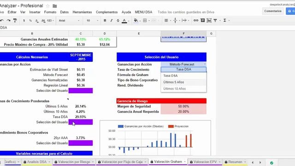Click the filter funnel icon
Screen dimensions: 295x166
(215, 20)
